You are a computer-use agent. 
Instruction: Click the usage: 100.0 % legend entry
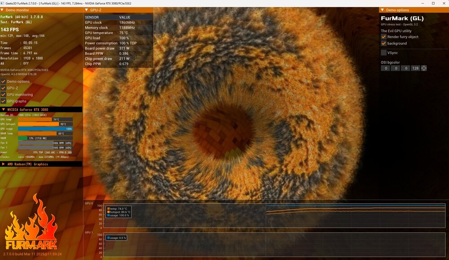coord(118,215)
